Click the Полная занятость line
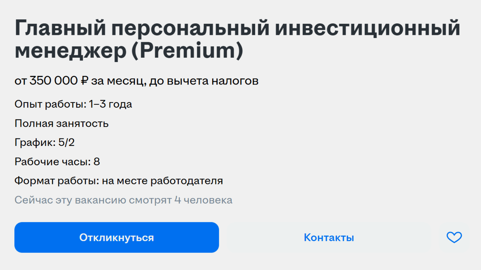The image size is (481, 270). (x=62, y=123)
